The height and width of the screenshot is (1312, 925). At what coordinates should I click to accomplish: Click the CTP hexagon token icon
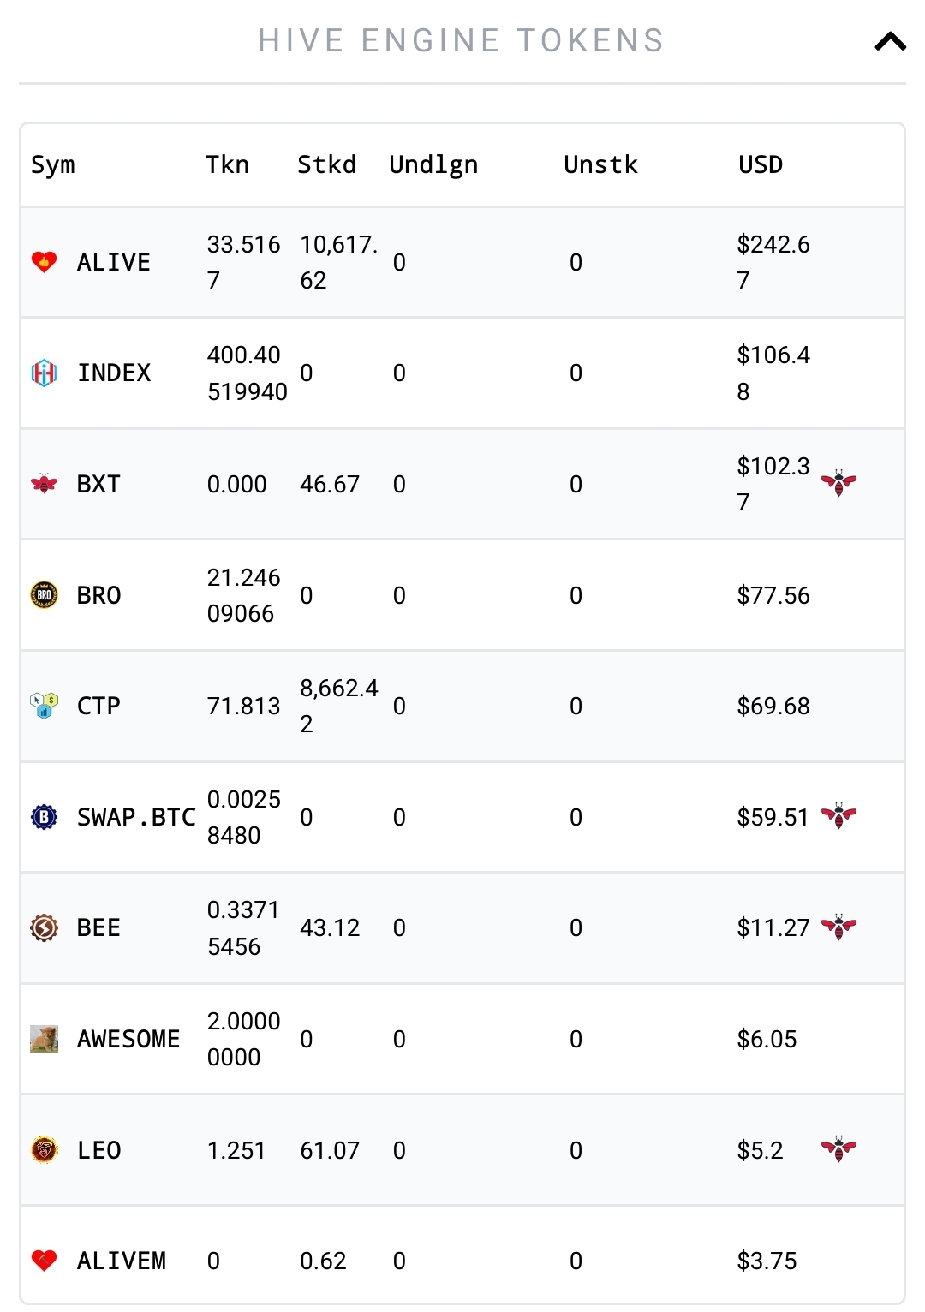click(x=44, y=706)
